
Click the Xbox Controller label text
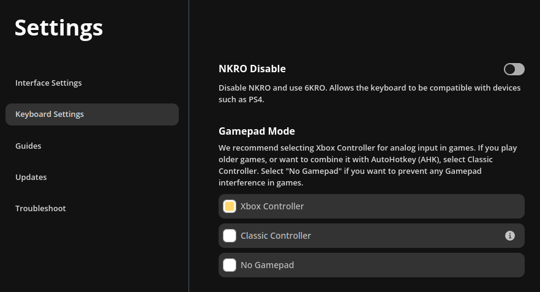pos(272,206)
